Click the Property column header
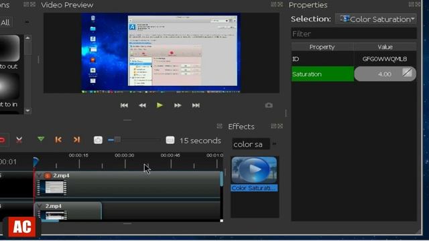 322,47
